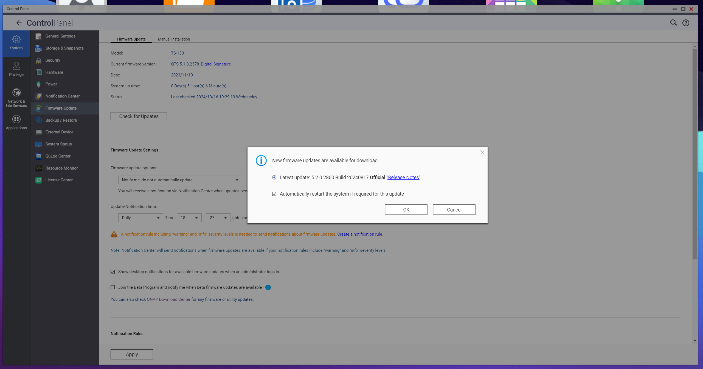Open Storage & Snapshots in sidebar
703x369 pixels.
(x=64, y=48)
